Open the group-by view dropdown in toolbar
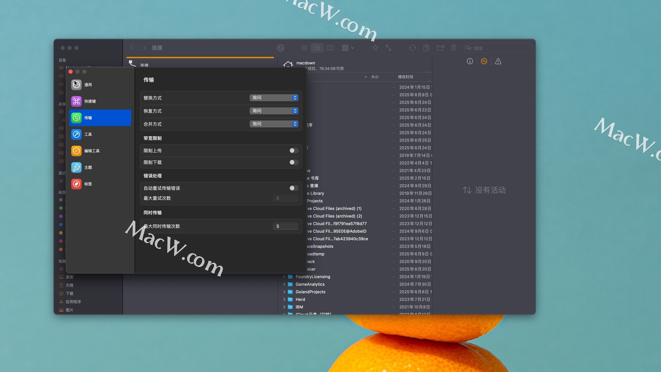Viewport: 661px width, 372px height. tap(348, 48)
